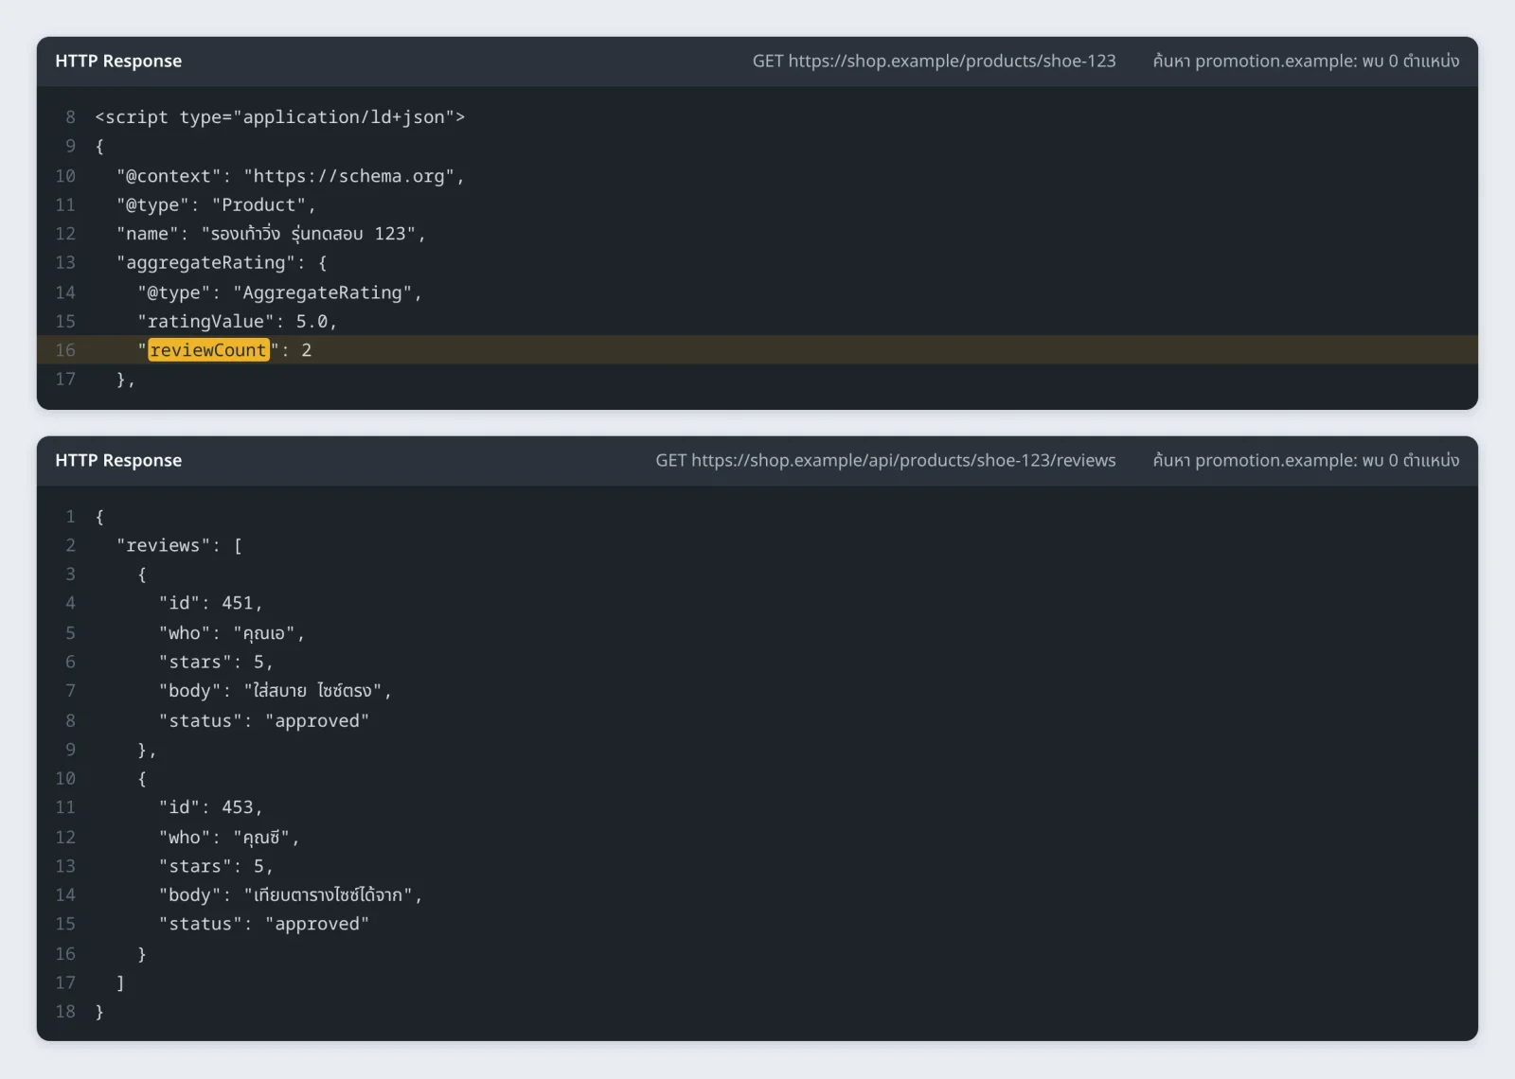The width and height of the screenshot is (1515, 1079).
Task: Click the search result text in the shoe-123 product response header
Action: pos(1306,62)
